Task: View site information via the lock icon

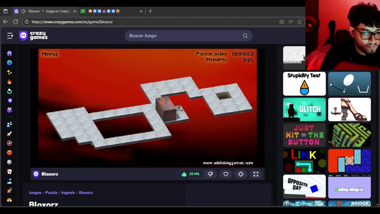Action: (27, 22)
